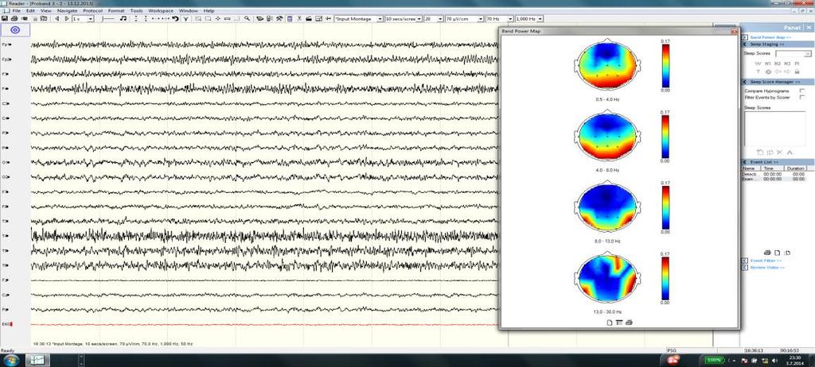The image size is (815, 367).
Task: Click the 4.0-8.0 Hz theta band color scale
Action: 665,137
